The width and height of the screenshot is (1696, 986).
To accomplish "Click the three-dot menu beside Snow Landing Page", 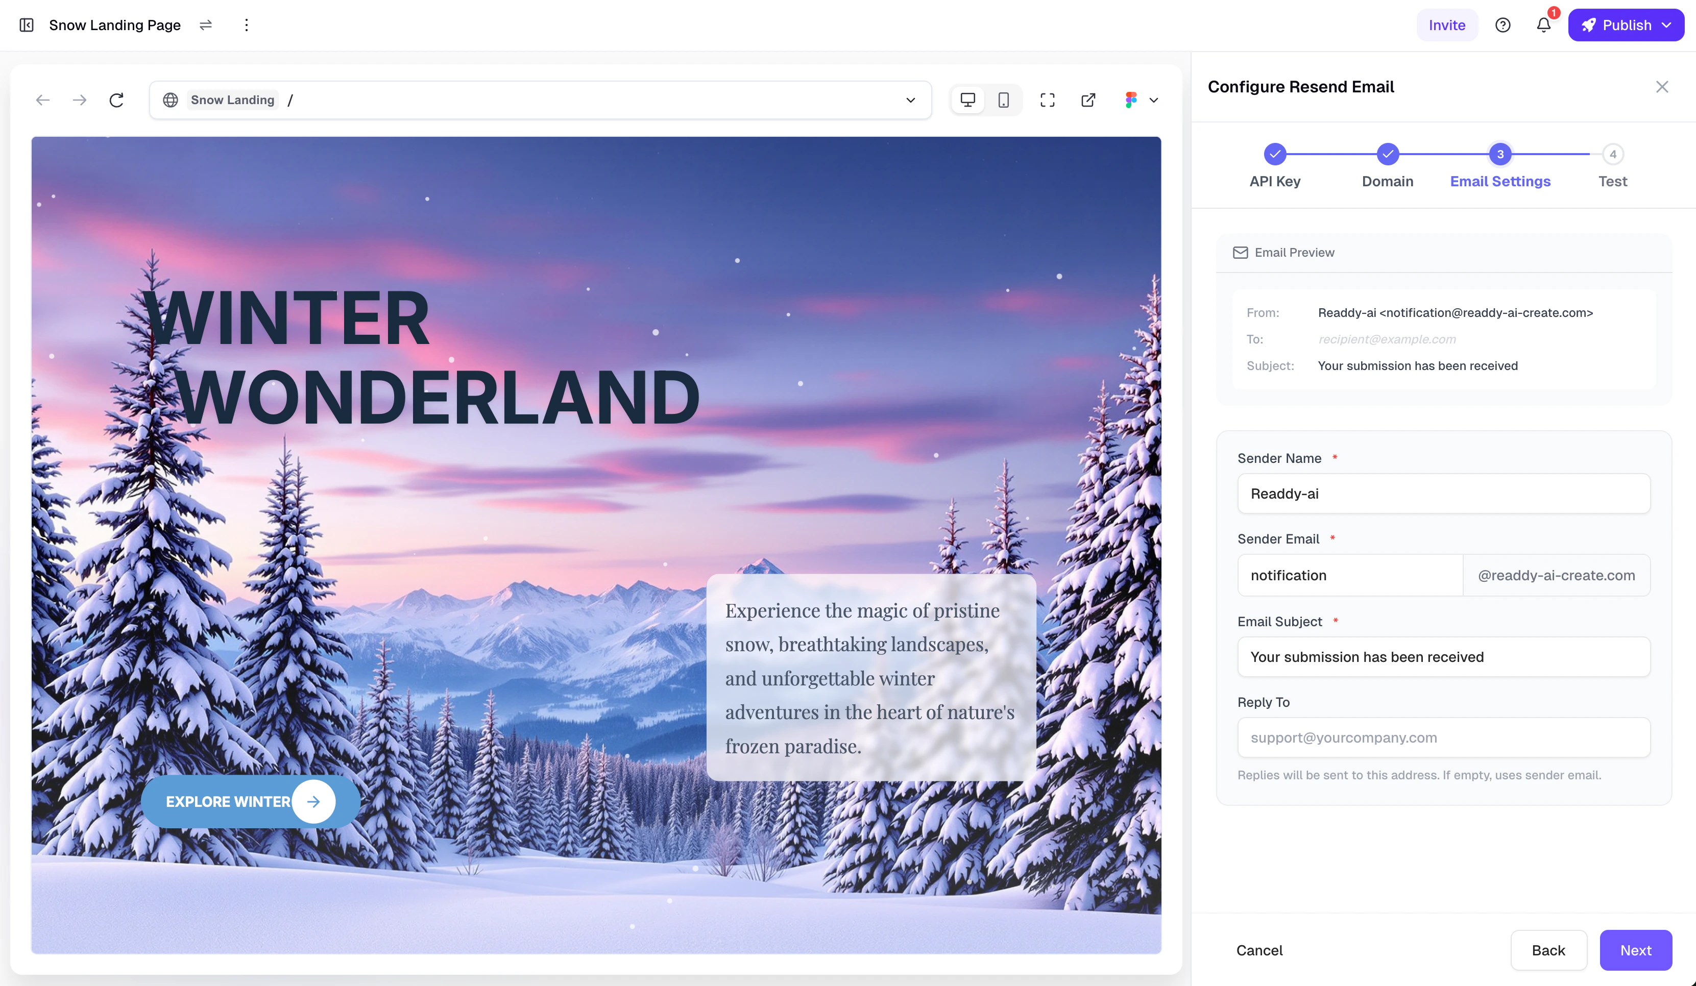I will [x=246, y=25].
